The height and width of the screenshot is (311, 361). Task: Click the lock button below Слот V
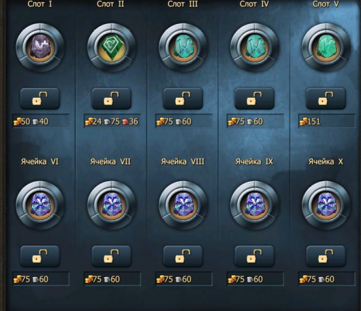326,98
